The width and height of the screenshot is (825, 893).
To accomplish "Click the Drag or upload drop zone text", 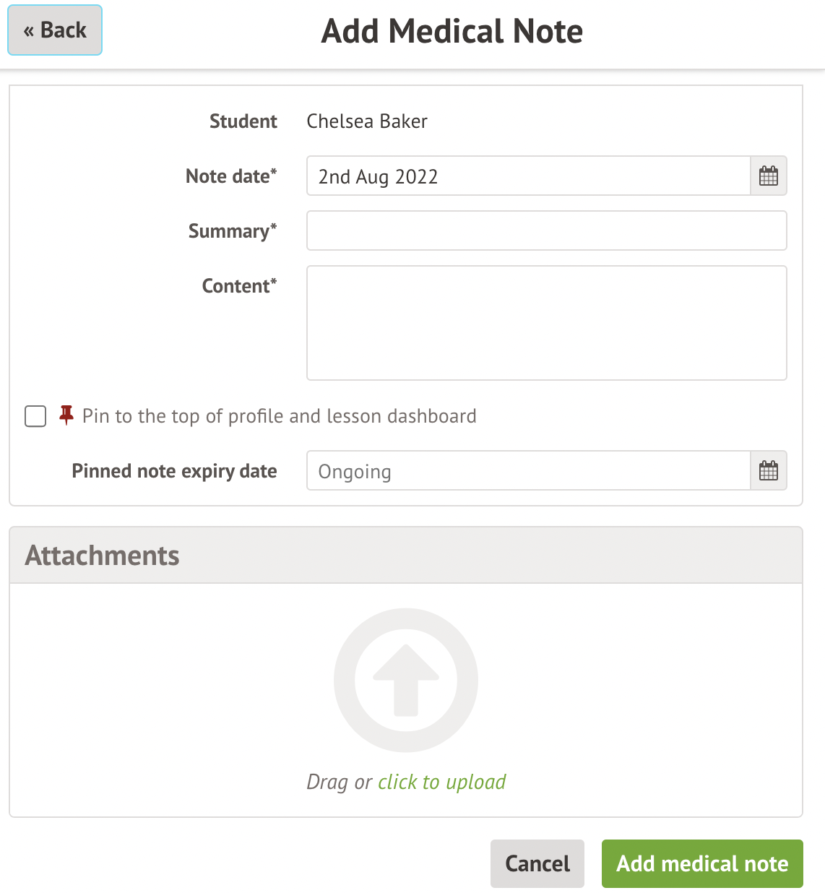I will coord(339,782).
